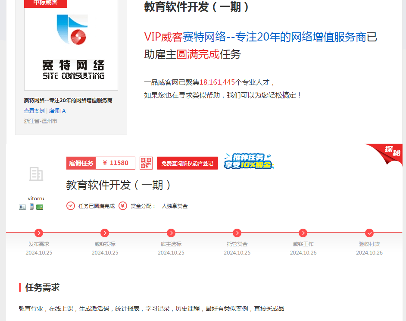This screenshot has height=321, width=406.
Task: Click the blue 赛特网络 headline link
Action: pyautogui.click(x=275, y=37)
